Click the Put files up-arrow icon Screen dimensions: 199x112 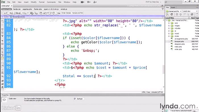[x=181, y=14]
